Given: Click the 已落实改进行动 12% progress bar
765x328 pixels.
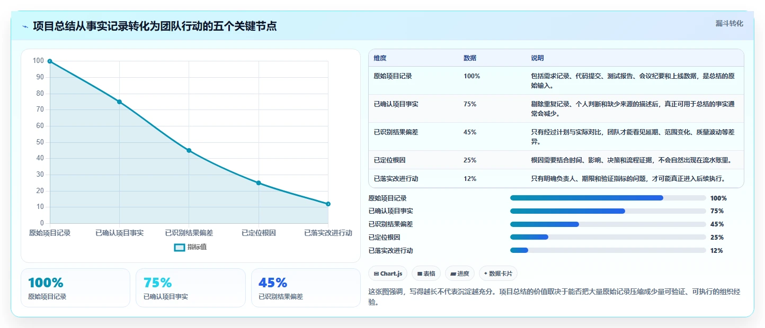Looking at the screenshot, I should [608, 250].
